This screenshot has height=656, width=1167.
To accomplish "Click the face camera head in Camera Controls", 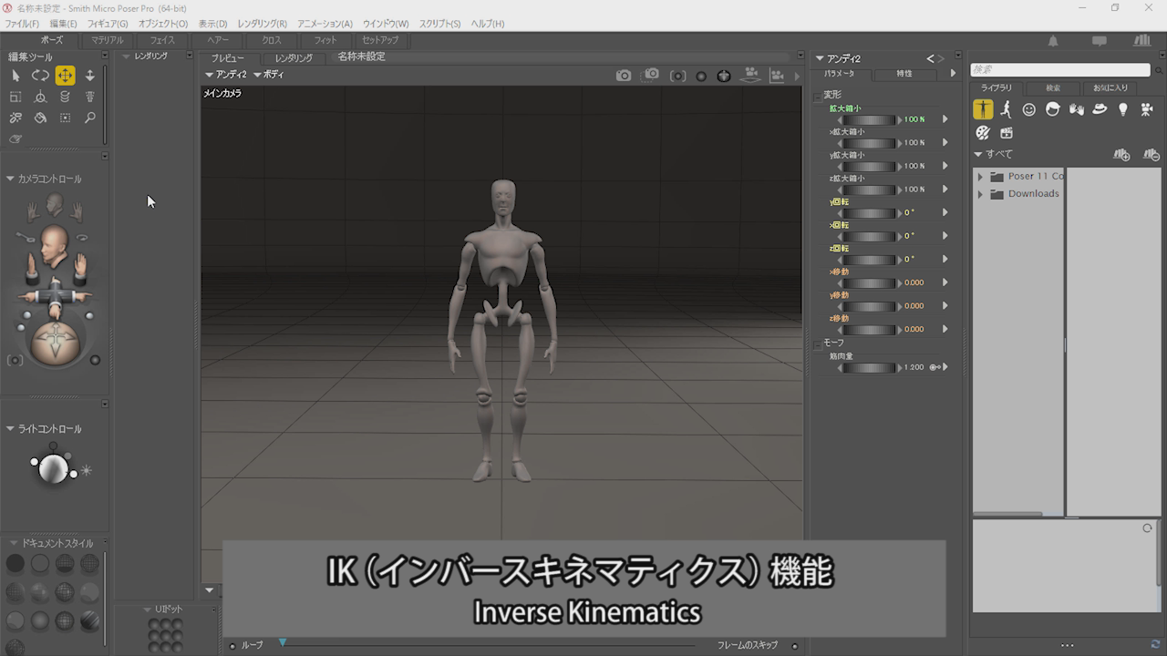I will pos(54,244).
